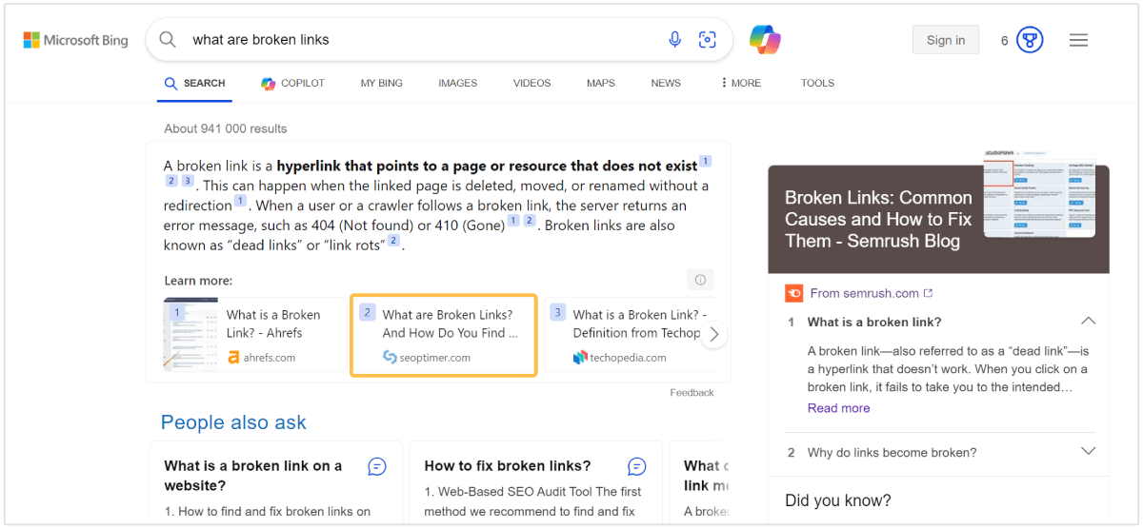
Task: Click the colorful Copilot logo icon
Action: (765, 40)
